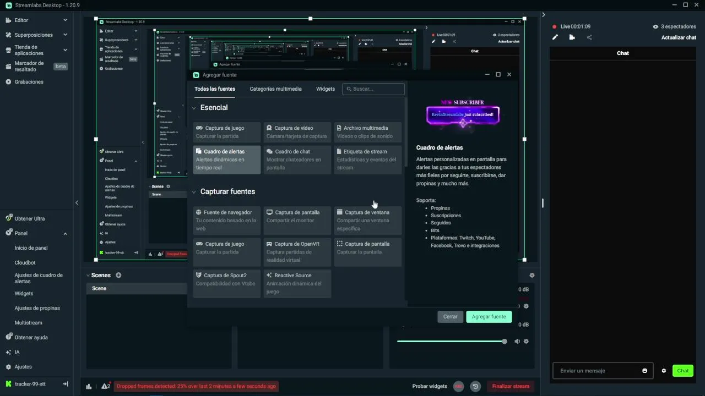Click the Cerrar button
The height and width of the screenshot is (396, 705).
click(x=451, y=317)
